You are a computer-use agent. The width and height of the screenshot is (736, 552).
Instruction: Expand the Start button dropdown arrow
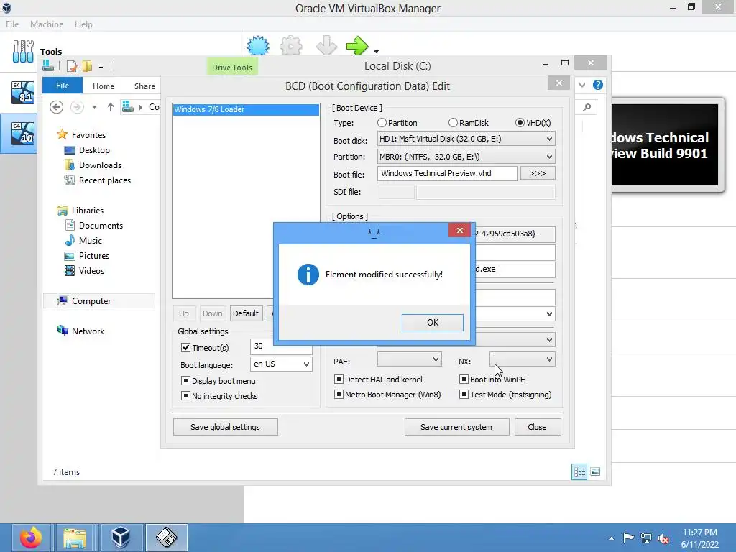point(376,51)
